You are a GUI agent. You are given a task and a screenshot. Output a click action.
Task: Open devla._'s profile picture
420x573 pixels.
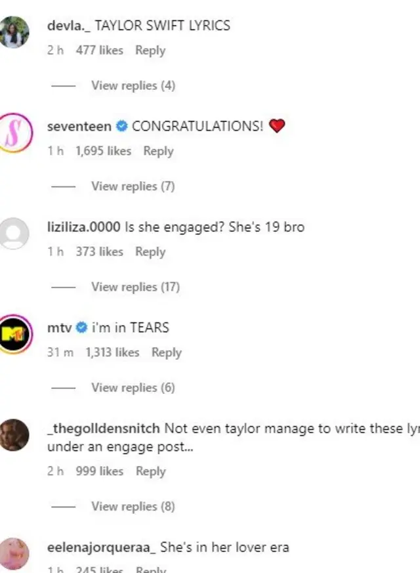coord(15,31)
